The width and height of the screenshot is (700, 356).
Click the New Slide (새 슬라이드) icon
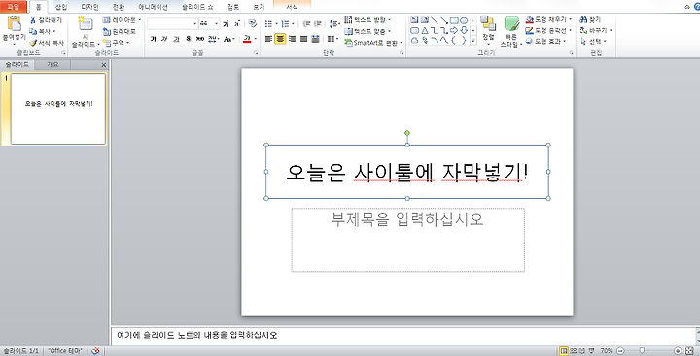tap(85, 24)
